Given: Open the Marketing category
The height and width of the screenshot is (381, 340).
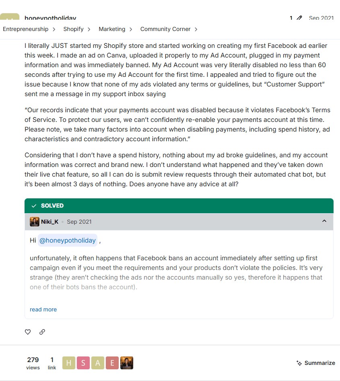Looking at the screenshot, I should (x=112, y=29).
